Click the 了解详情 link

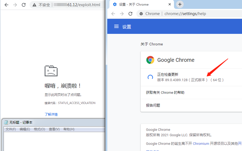(51, 114)
